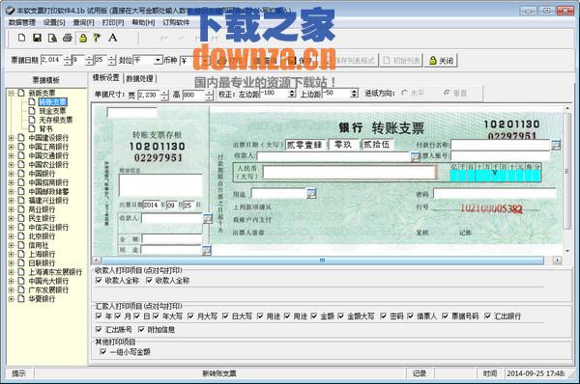Click the 宽 width spinner arrows
Screen dimensions: 580x384
point(165,95)
